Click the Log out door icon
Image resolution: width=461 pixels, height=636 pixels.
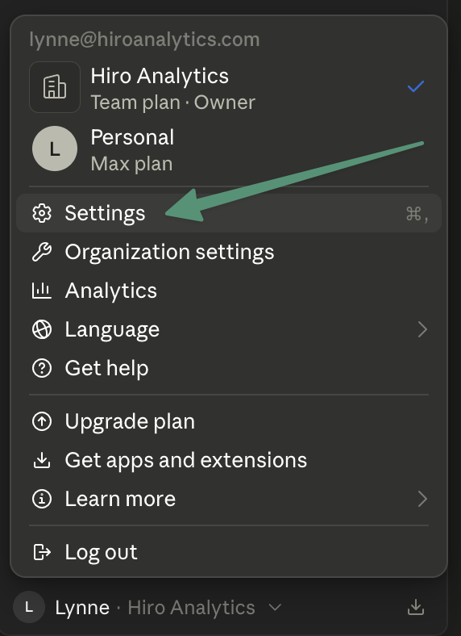click(x=42, y=552)
